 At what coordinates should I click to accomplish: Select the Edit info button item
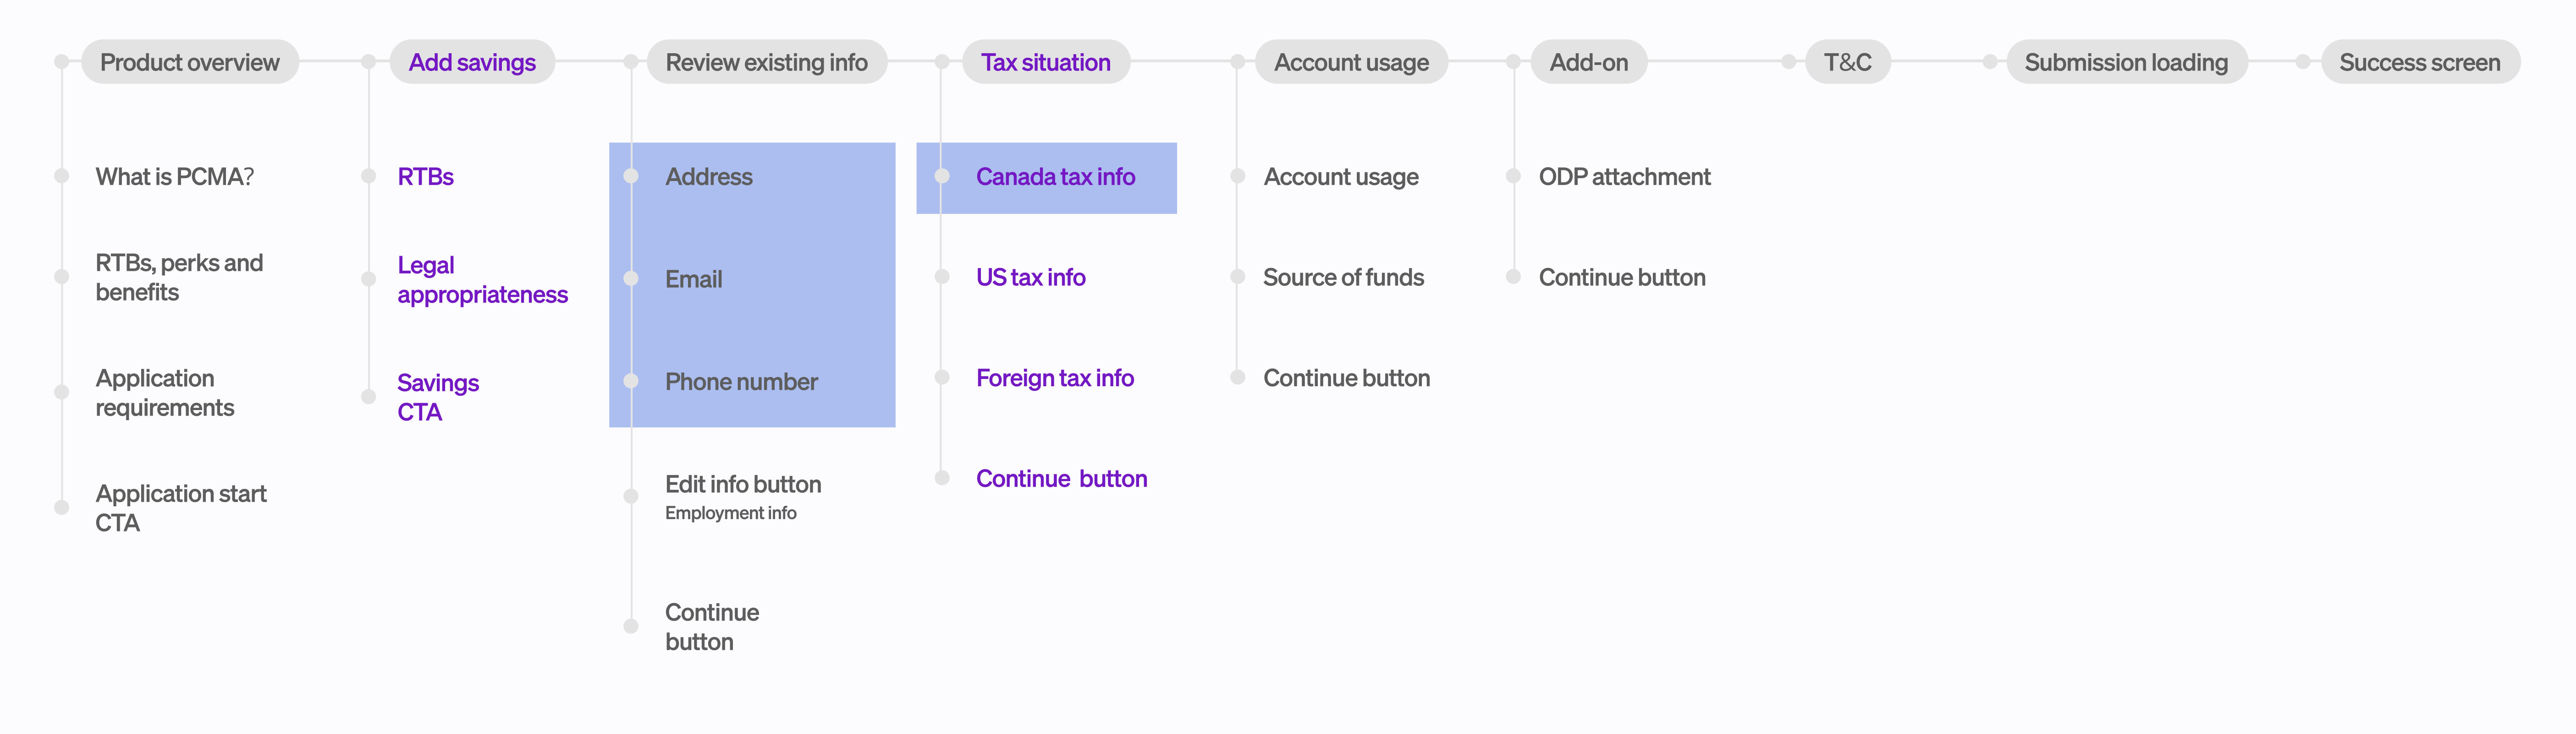point(743,484)
